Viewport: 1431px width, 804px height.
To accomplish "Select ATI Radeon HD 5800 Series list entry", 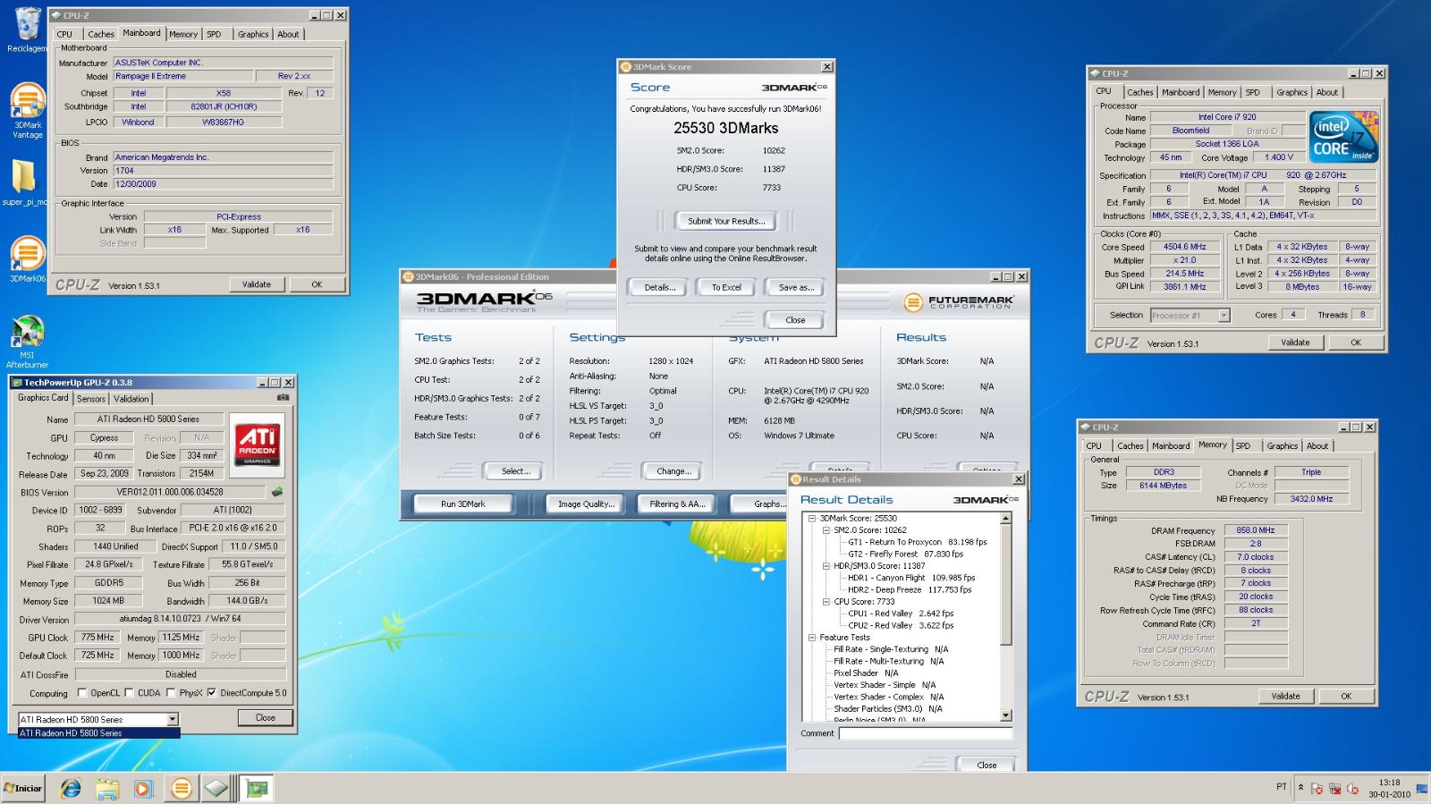I will [x=99, y=732].
